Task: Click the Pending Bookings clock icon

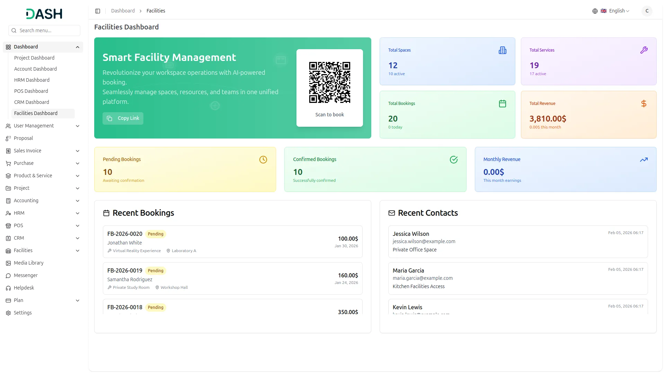Action: [263, 160]
